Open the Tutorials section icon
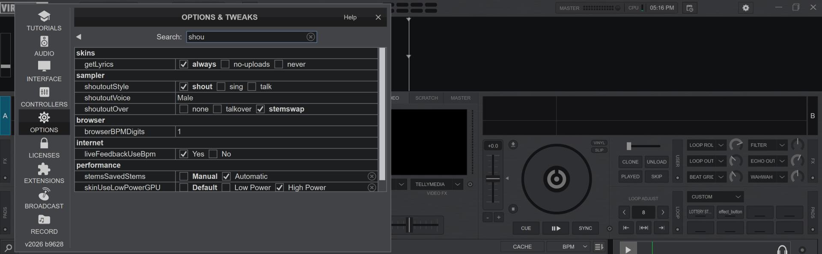Screen dimensions: 822x254 point(44,16)
